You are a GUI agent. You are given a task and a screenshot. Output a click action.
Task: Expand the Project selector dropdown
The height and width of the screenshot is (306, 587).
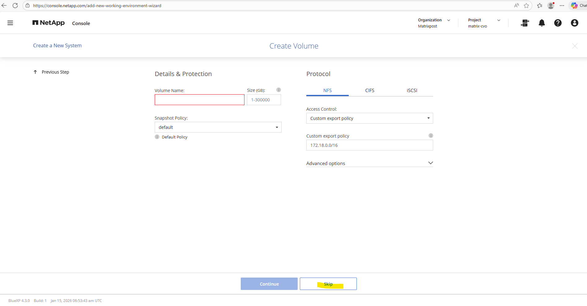point(484,23)
